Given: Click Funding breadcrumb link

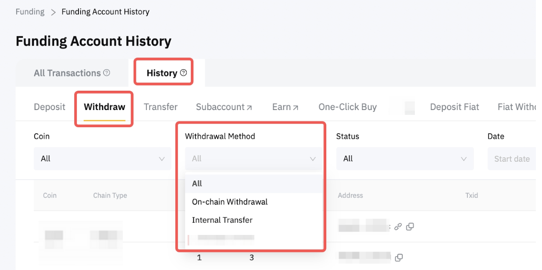Looking at the screenshot, I should click(30, 12).
